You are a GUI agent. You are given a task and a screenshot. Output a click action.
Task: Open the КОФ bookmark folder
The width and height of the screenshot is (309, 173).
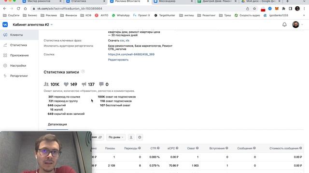click(x=86, y=15)
